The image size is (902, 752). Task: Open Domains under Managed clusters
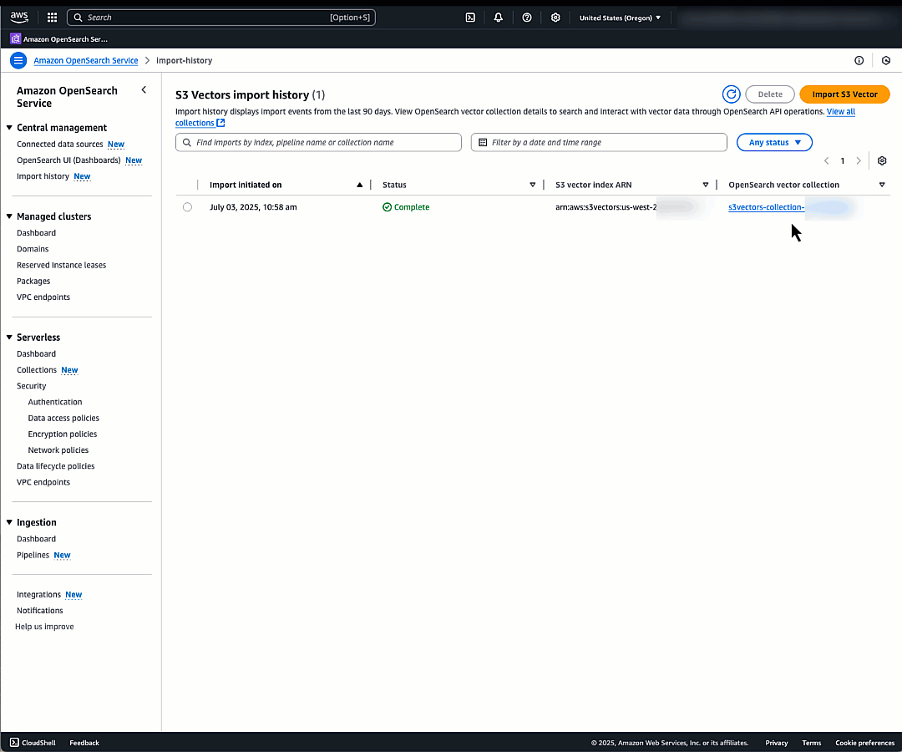33,249
